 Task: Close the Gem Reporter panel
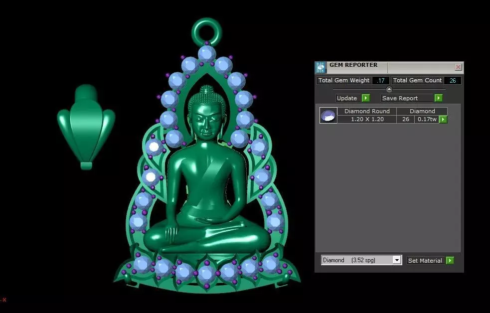pos(458,67)
